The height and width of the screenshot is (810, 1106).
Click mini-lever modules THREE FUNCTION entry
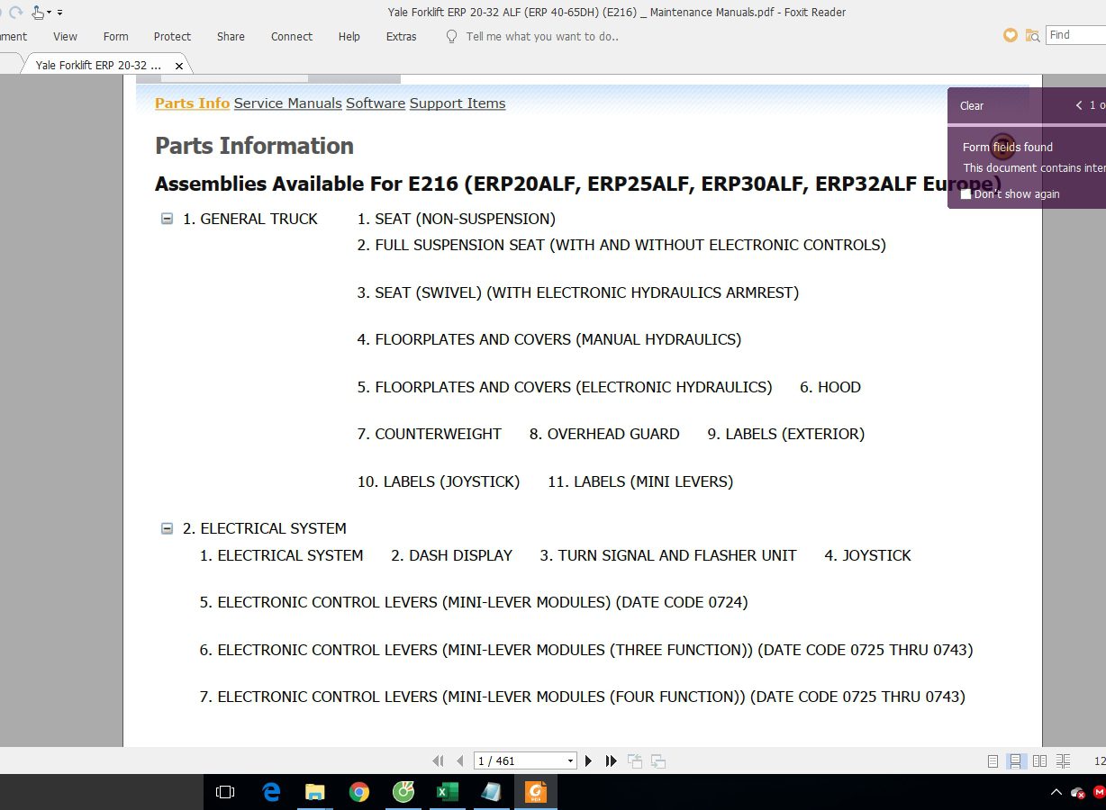tap(586, 650)
